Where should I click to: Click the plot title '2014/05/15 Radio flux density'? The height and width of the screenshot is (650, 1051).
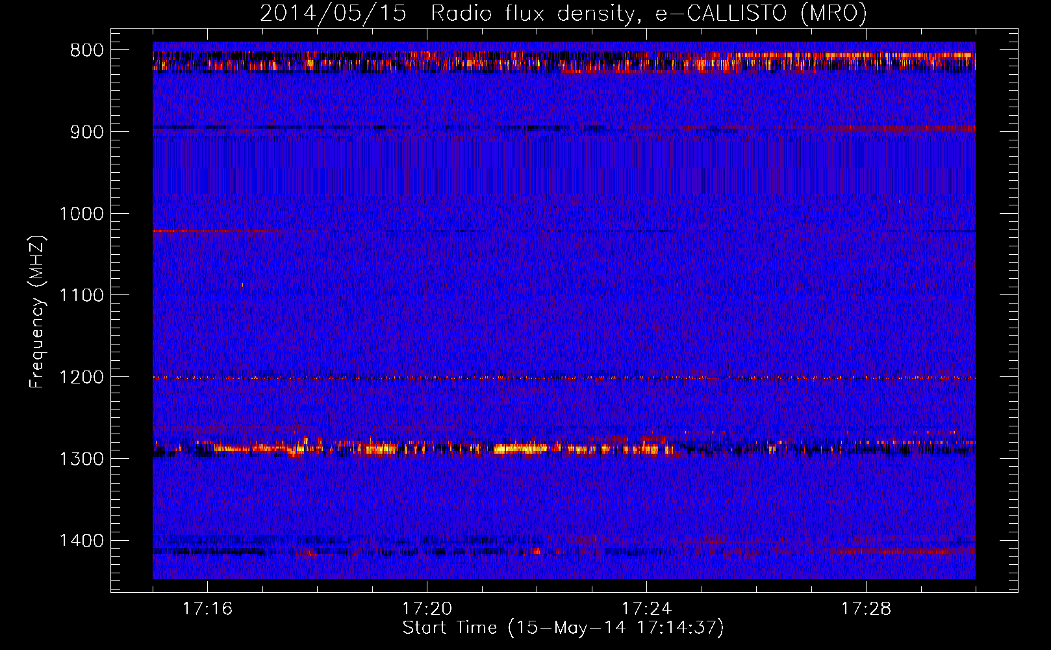[563, 13]
